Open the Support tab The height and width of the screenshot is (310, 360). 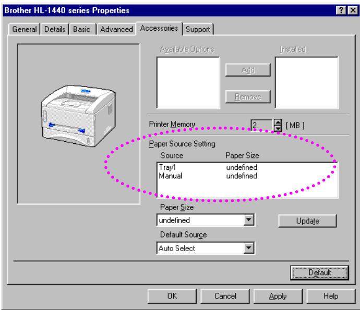pos(198,29)
